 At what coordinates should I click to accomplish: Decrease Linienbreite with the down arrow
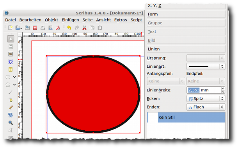coord(223,92)
